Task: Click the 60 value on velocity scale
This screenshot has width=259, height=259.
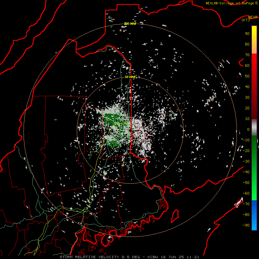Action: tap(247, 65)
